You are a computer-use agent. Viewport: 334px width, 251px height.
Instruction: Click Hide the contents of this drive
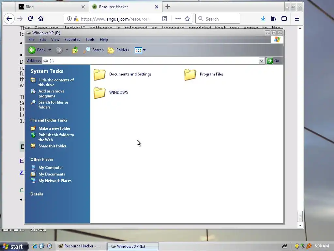[x=56, y=82]
